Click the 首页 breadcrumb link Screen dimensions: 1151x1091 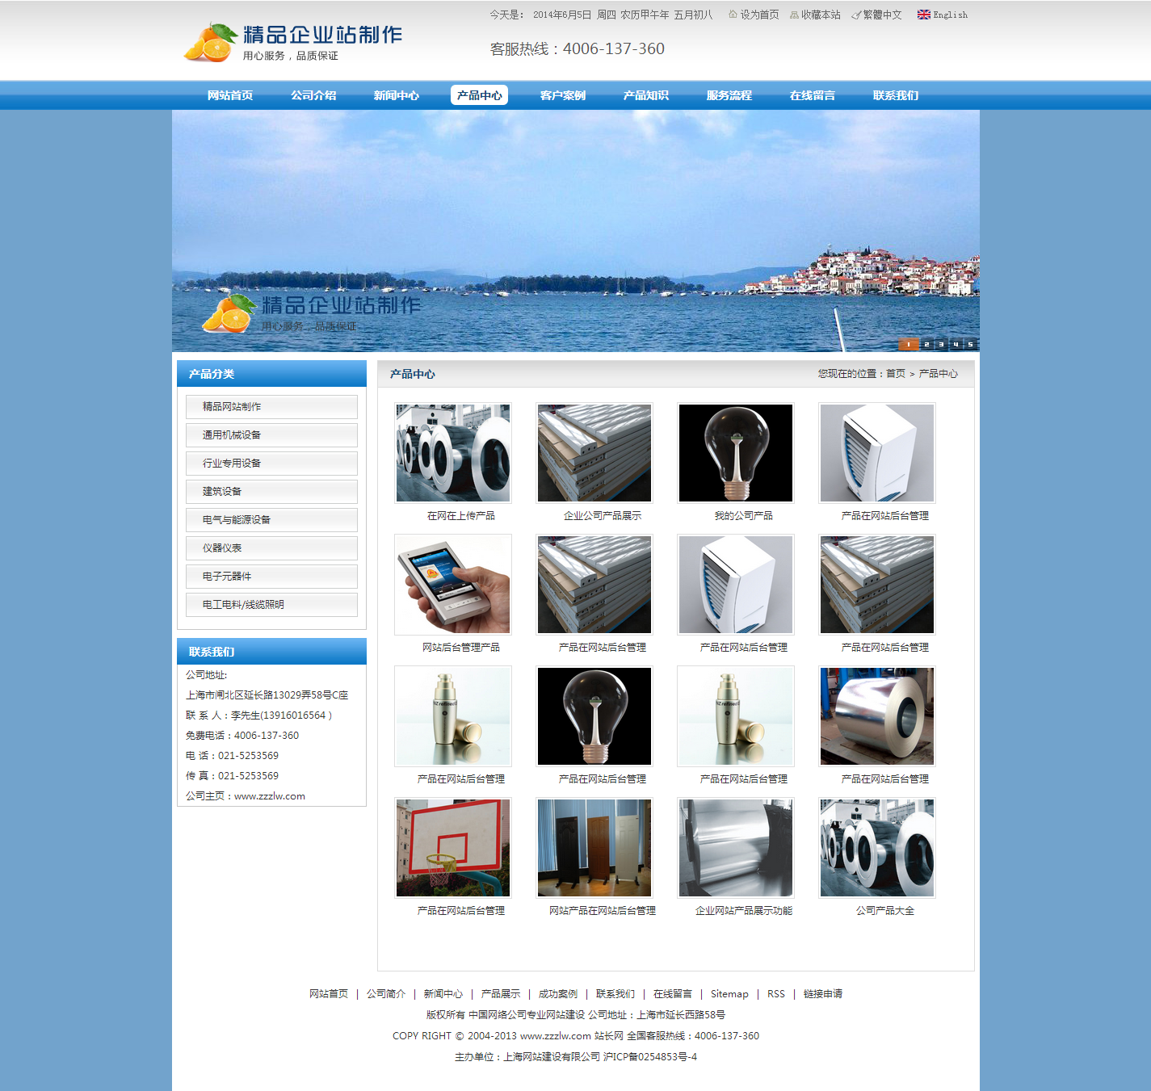point(895,374)
